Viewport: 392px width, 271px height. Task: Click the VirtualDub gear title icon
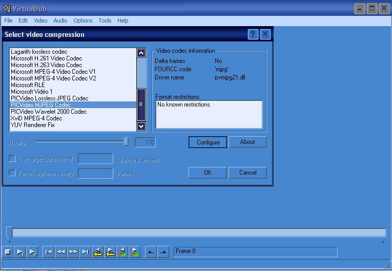click(7, 9)
